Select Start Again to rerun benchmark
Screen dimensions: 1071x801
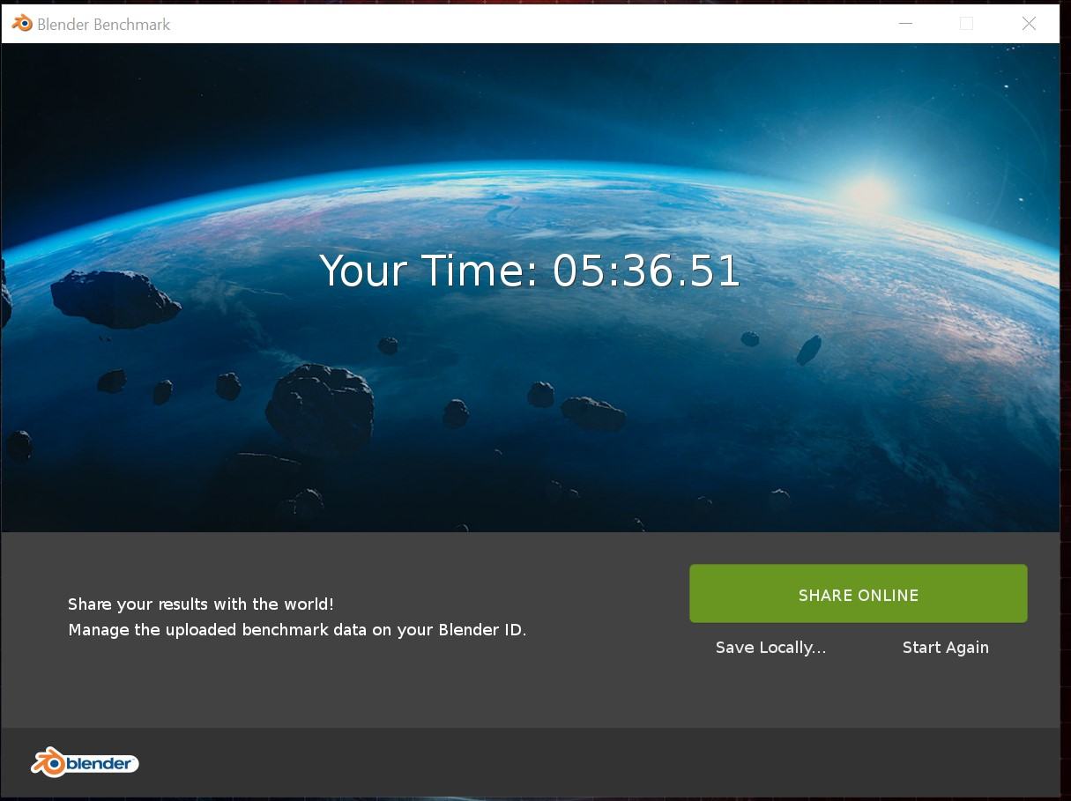945,648
